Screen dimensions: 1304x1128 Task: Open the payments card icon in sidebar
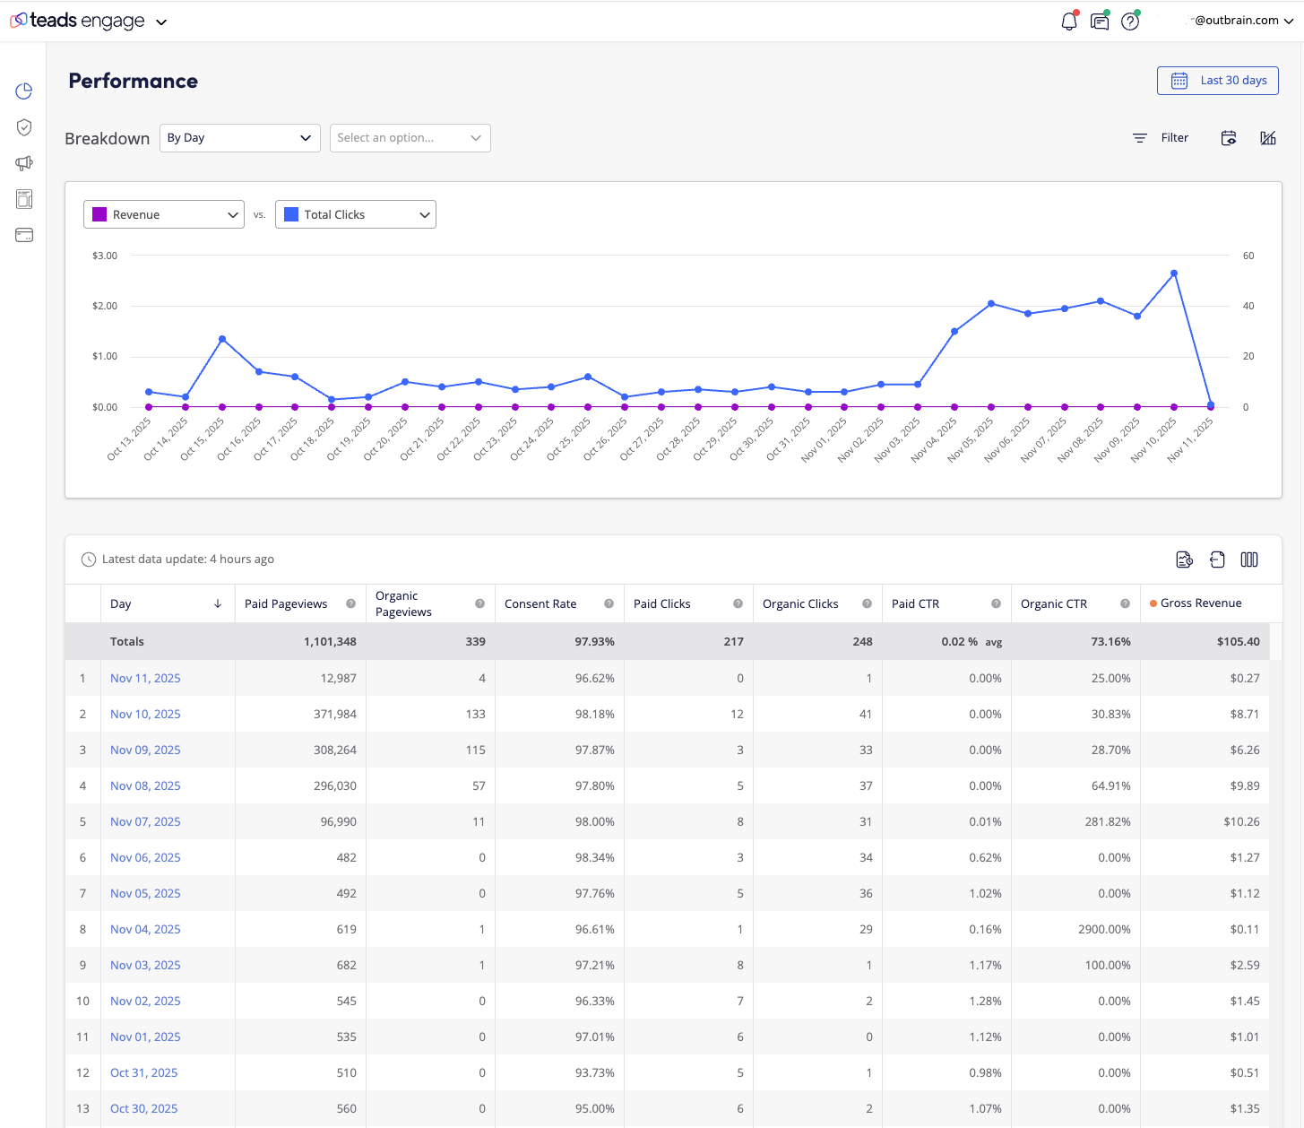pyautogui.click(x=24, y=234)
